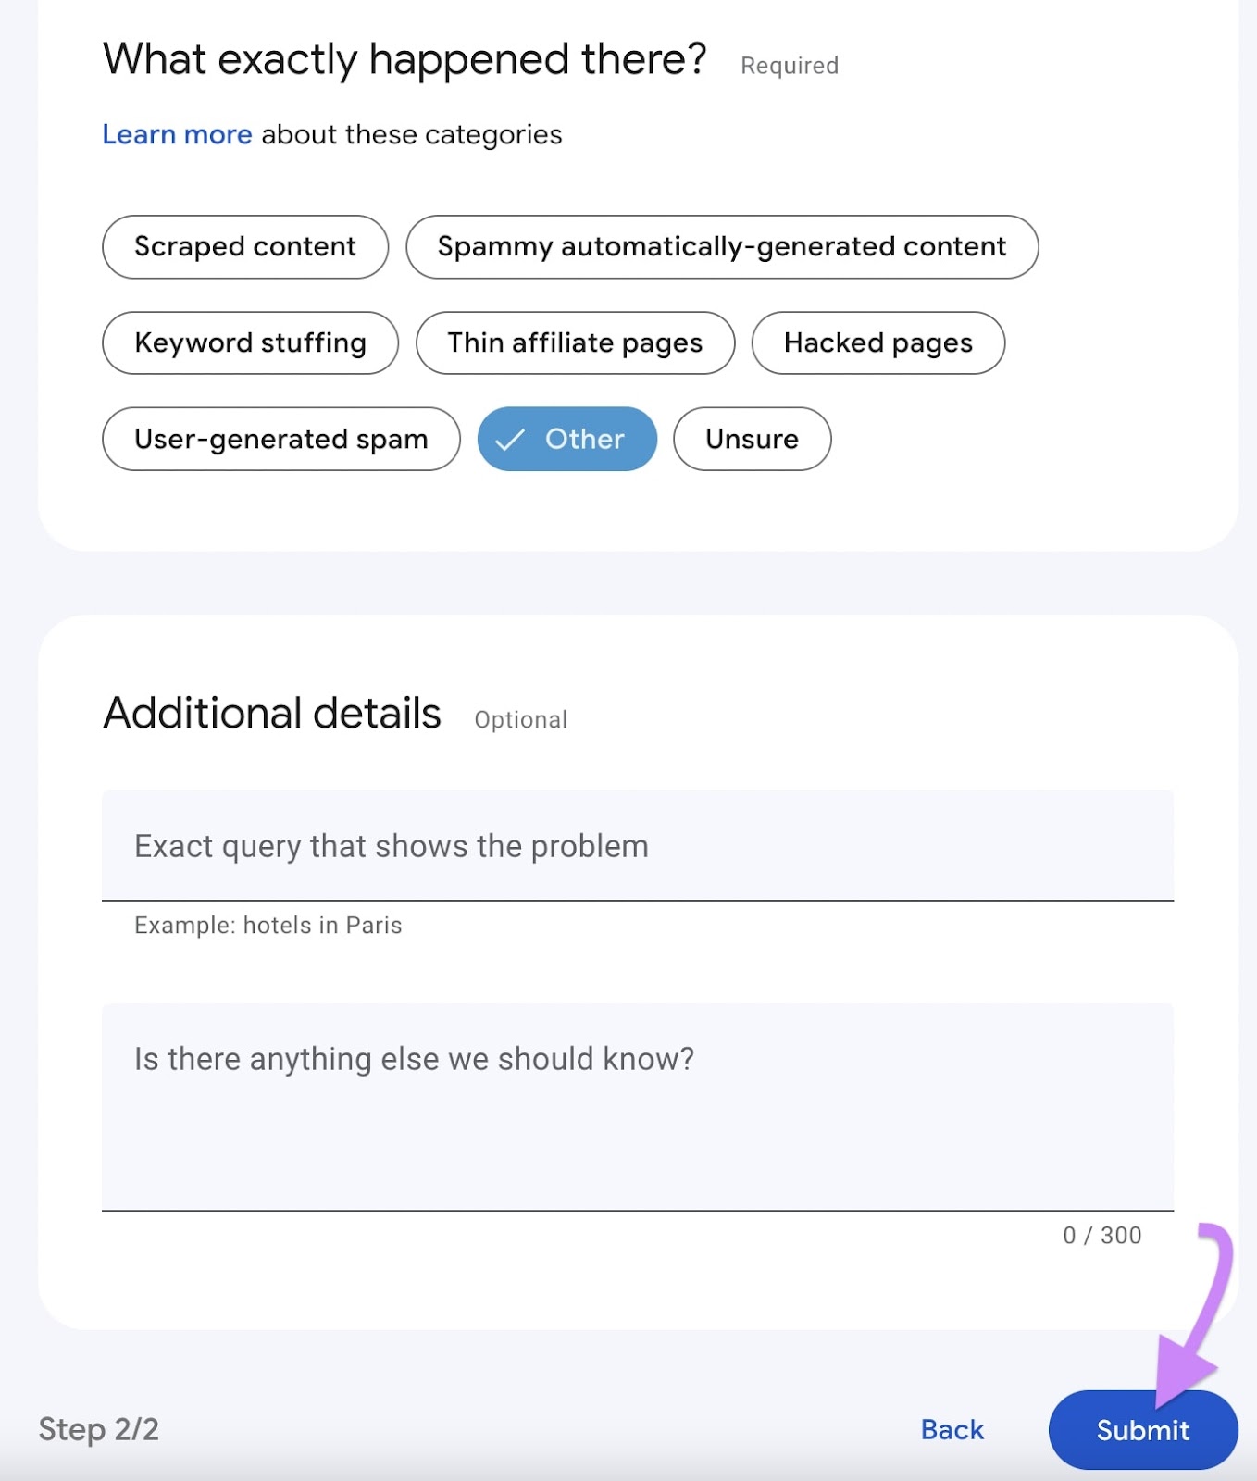Open the Learn more link about categories

[x=177, y=134]
